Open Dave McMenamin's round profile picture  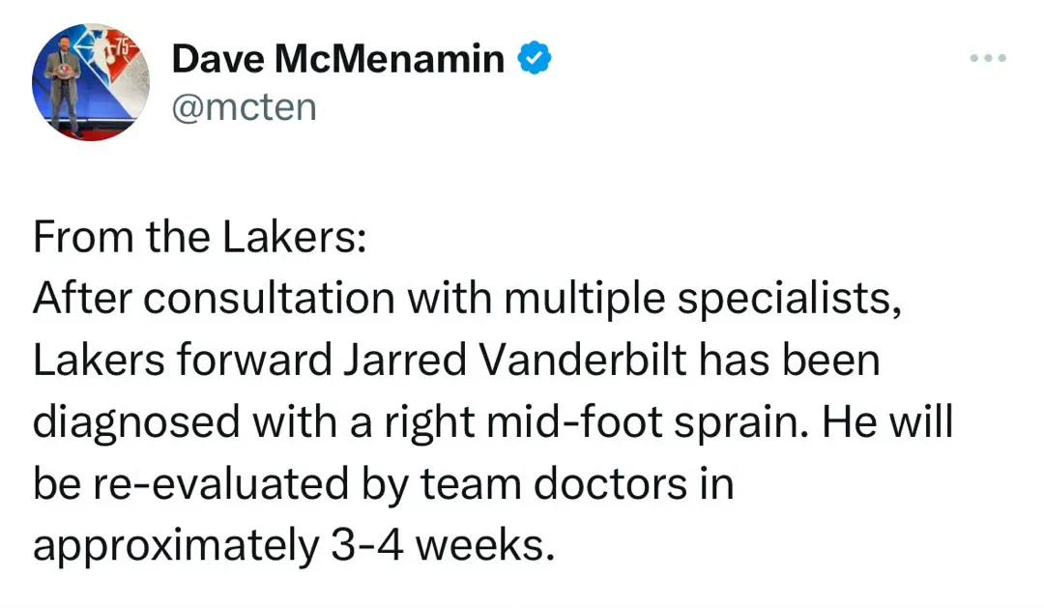91,82
